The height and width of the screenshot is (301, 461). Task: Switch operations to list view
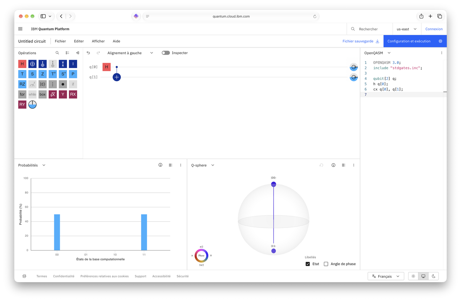point(67,53)
